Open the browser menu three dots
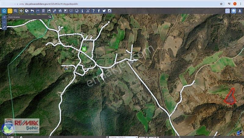 [x=241, y=4]
